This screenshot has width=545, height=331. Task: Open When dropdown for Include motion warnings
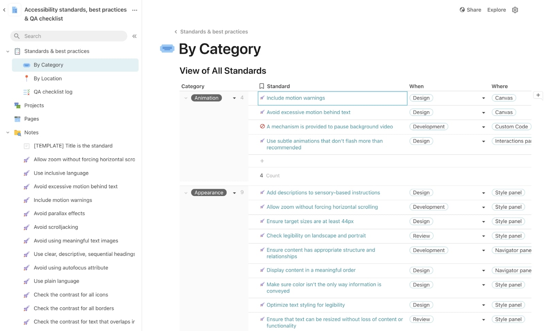point(483,98)
